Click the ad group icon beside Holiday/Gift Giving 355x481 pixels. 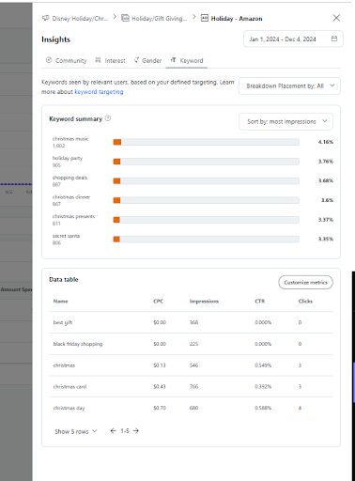(x=125, y=18)
